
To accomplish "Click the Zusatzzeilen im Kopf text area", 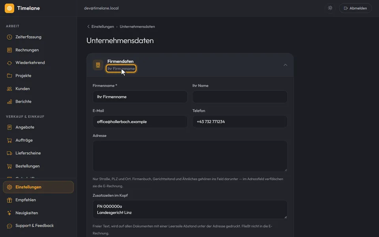I will [190, 209].
